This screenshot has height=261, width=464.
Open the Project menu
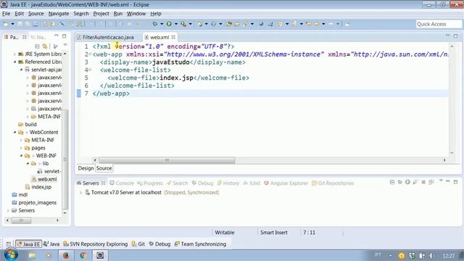pos(101,14)
